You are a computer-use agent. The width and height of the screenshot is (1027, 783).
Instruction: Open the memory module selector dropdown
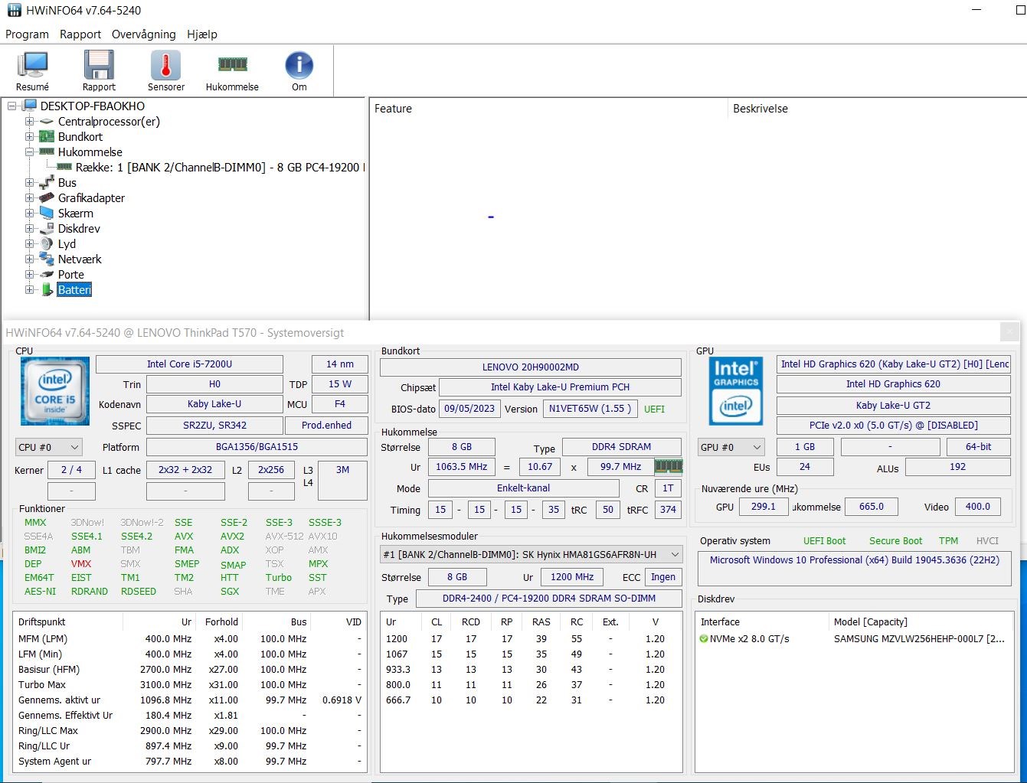[531, 554]
